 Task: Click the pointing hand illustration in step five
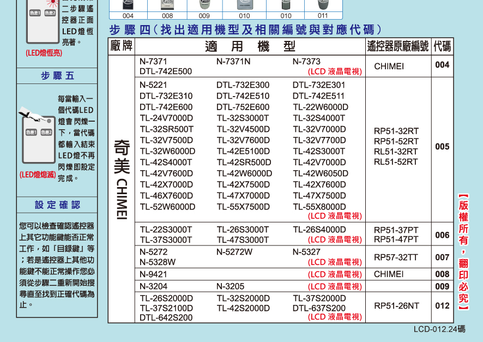pyautogui.click(x=31, y=113)
